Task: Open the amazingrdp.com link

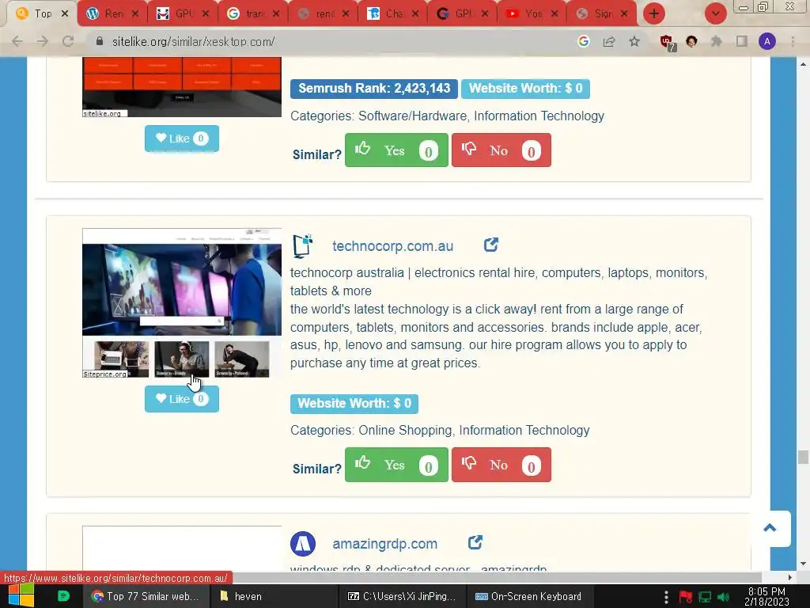Action: point(385,544)
